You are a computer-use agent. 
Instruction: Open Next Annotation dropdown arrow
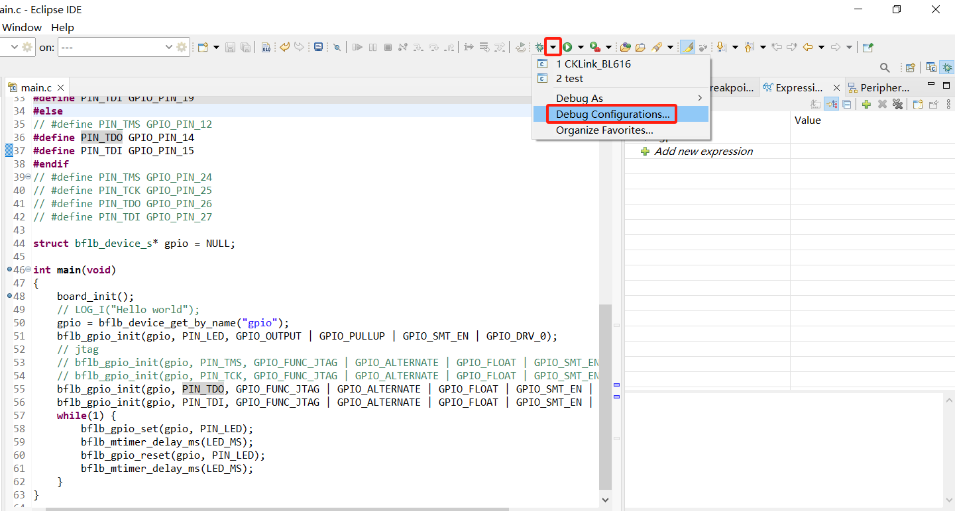[735, 47]
